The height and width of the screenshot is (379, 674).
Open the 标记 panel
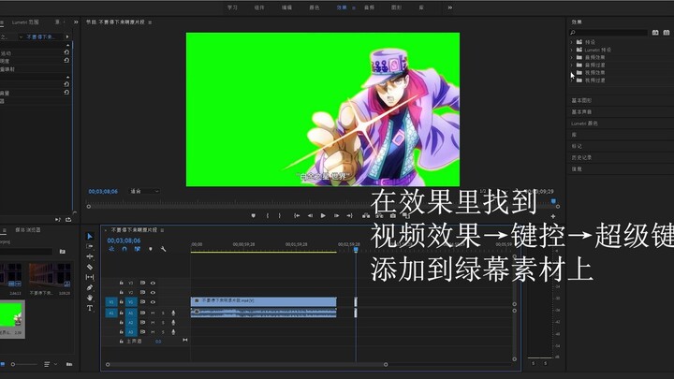[577, 146]
